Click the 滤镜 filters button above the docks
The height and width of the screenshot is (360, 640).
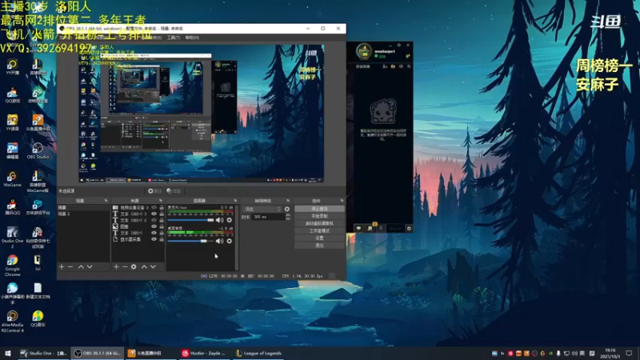click(x=174, y=190)
